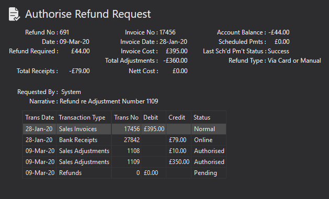Click the Trans No column header
This screenshot has width=329, height=199.
pyautogui.click(x=126, y=118)
